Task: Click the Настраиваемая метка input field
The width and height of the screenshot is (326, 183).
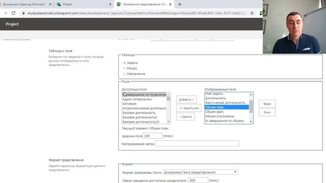Action: coord(198,143)
